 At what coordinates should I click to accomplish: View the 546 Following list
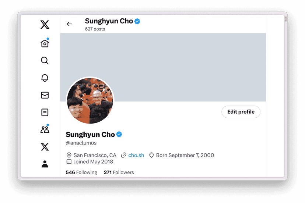coord(81,172)
